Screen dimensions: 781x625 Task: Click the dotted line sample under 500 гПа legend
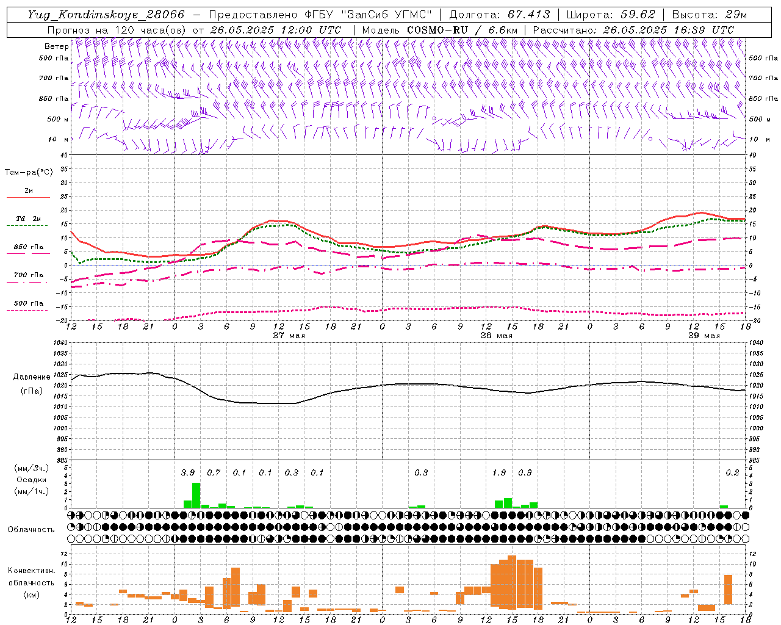[28, 311]
